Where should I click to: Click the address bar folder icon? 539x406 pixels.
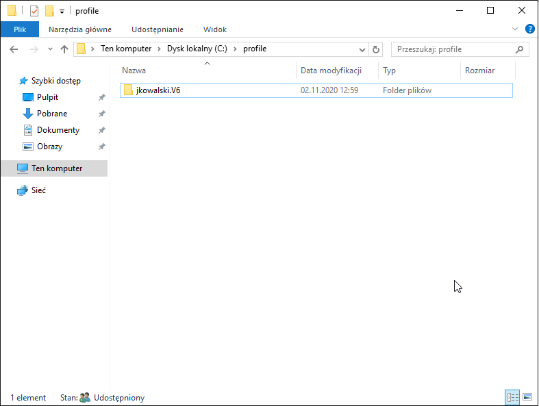point(81,49)
